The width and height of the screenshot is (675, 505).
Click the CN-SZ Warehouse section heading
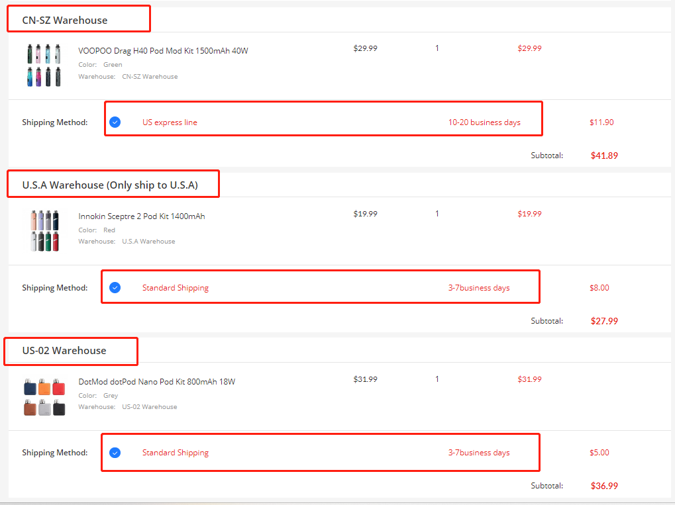65,21
